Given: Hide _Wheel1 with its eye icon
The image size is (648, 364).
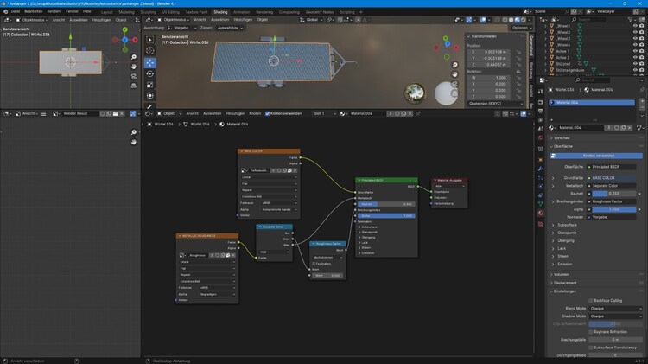Looking at the screenshot, I should tap(635, 26).
